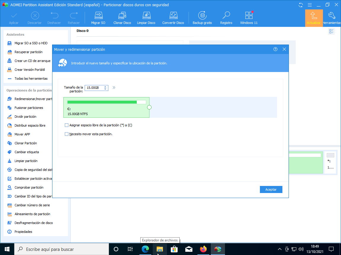Click taskbar search box
The height and width of the screenshot is (255, 341).
coord(62,249)
